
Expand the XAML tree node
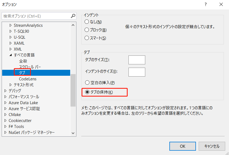[x=11, y=43]
